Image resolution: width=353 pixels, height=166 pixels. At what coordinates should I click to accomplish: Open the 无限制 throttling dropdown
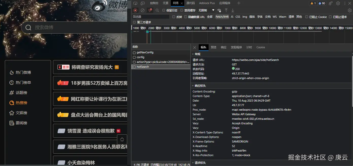pos(206,10)
